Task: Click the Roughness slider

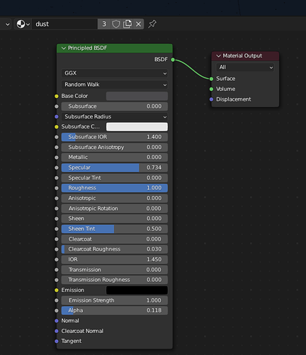Action: [x=115, y=188]
